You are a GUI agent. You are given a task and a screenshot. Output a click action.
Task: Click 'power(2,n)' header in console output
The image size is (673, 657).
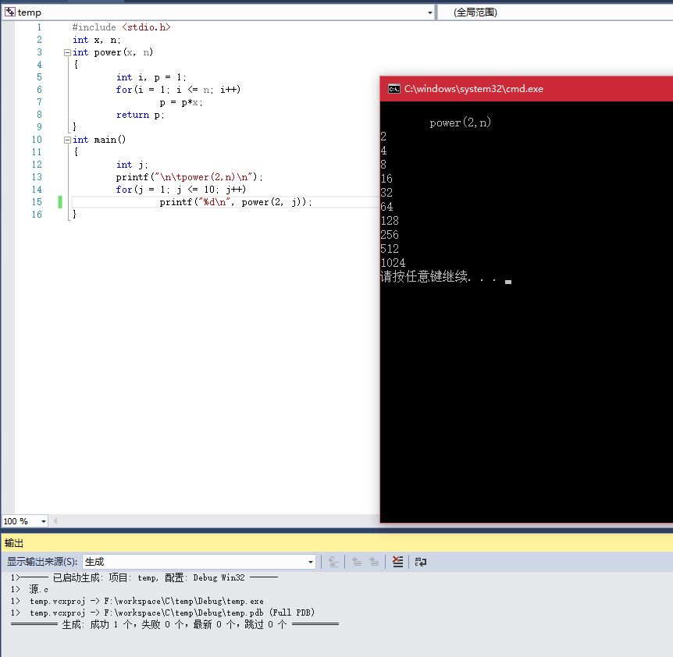pyautogui.click(x=460, y=123)
